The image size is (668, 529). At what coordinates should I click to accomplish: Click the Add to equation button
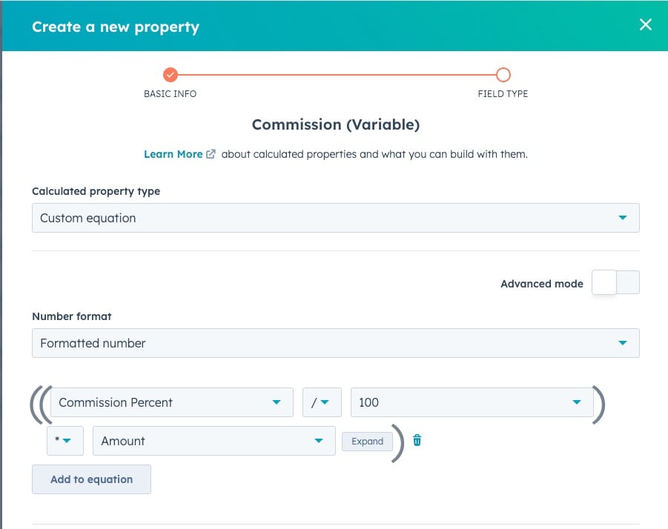tap(91, 479)
